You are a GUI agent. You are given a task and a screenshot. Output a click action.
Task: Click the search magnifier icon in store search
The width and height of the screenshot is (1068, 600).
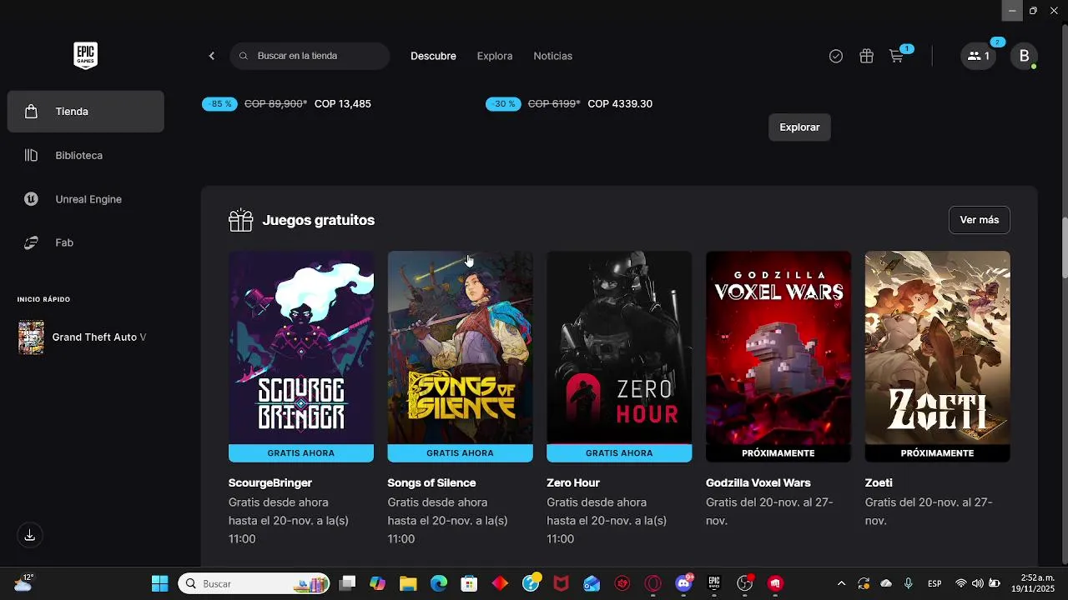244,56
